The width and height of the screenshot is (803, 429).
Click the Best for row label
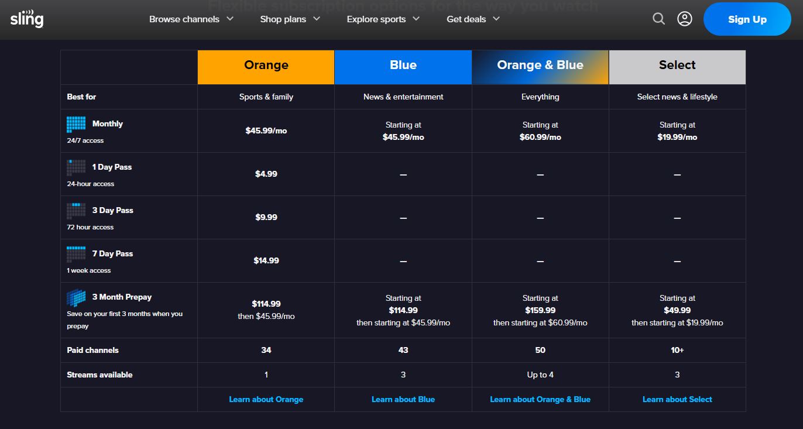click(81, 97)
